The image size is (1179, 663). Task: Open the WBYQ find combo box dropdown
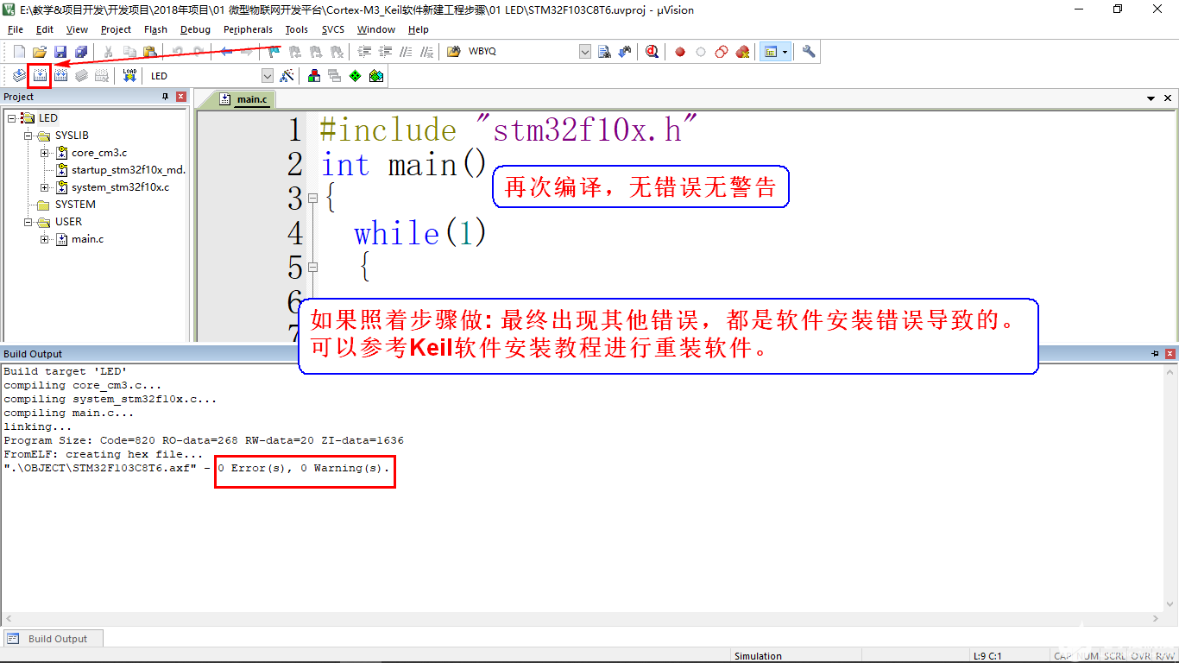click(x=585, y=52)
